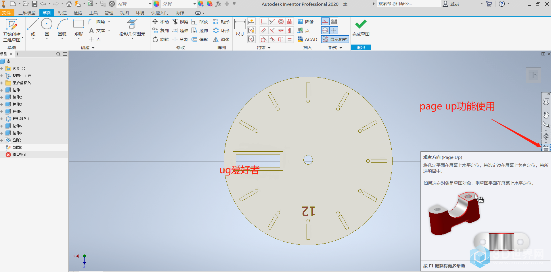The image size is (551, 272).
Task: Click the Point (点) create tool
Action: click(x=95, y=39)
